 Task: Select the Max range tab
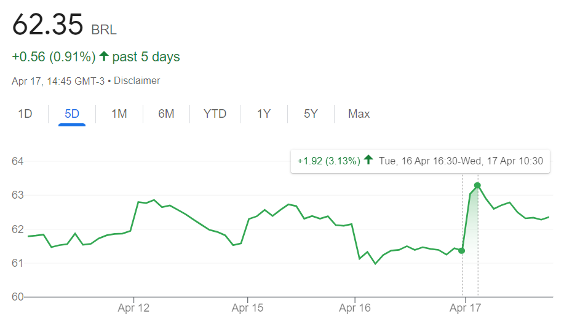coord(359,113)
